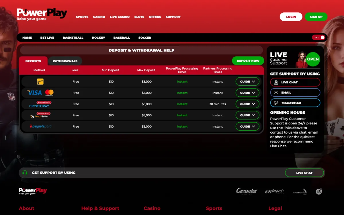
Task: Click the Login button
Action: (291, 17)
